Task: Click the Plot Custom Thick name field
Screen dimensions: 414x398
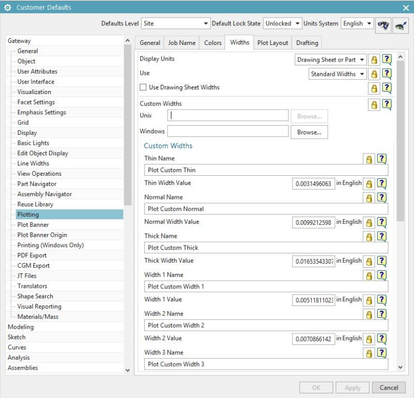Action: click(x=266, y=248)
